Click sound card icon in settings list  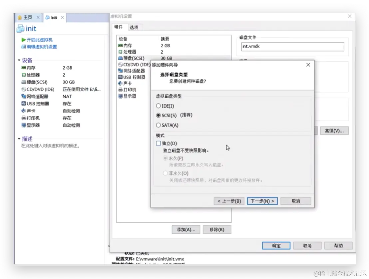121,83
